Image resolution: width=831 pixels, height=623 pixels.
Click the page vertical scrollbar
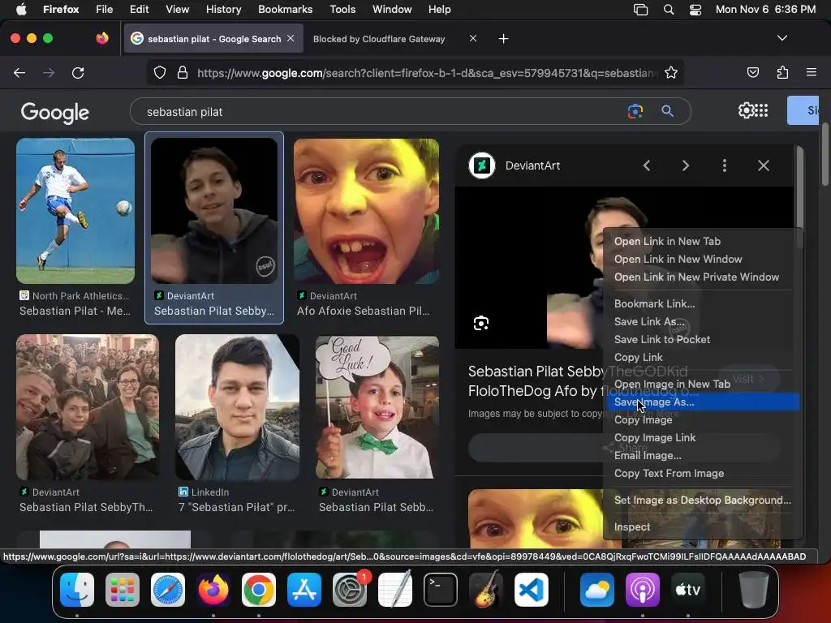[825, 154]
